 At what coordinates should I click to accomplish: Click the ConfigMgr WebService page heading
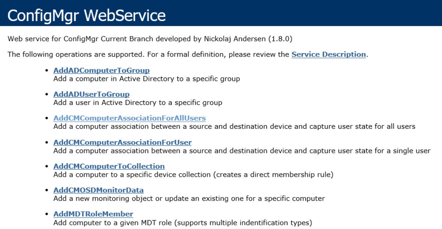pyautogui.click(x=87, y=15)
